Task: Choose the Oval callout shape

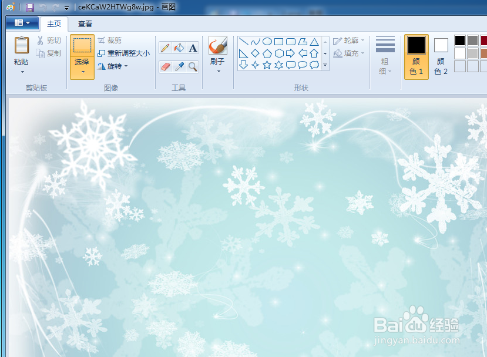Action: [303, 65]
